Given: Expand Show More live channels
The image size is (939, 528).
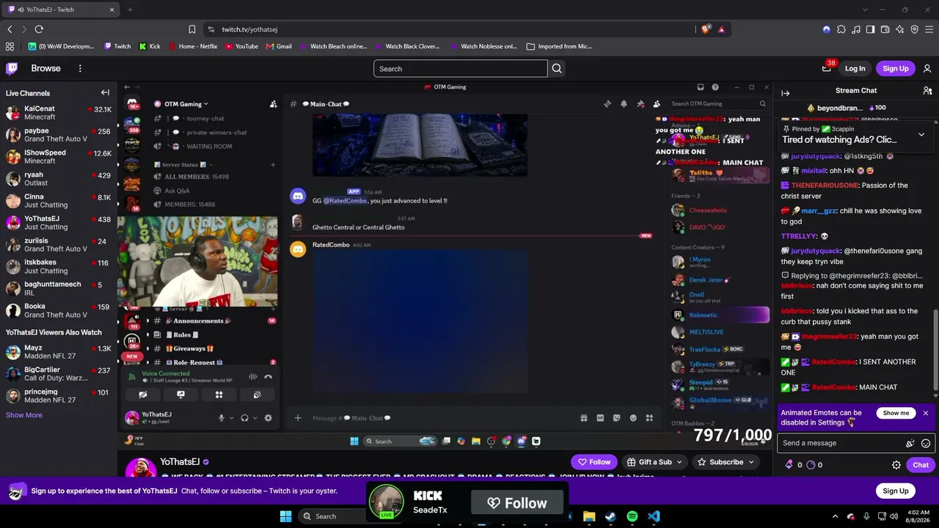Looking at the screenshot, I should 24,415.
